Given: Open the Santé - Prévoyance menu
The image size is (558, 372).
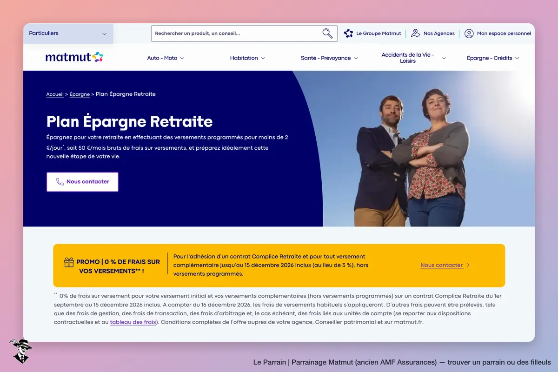Looking at the screenshot, I should 326,58.
